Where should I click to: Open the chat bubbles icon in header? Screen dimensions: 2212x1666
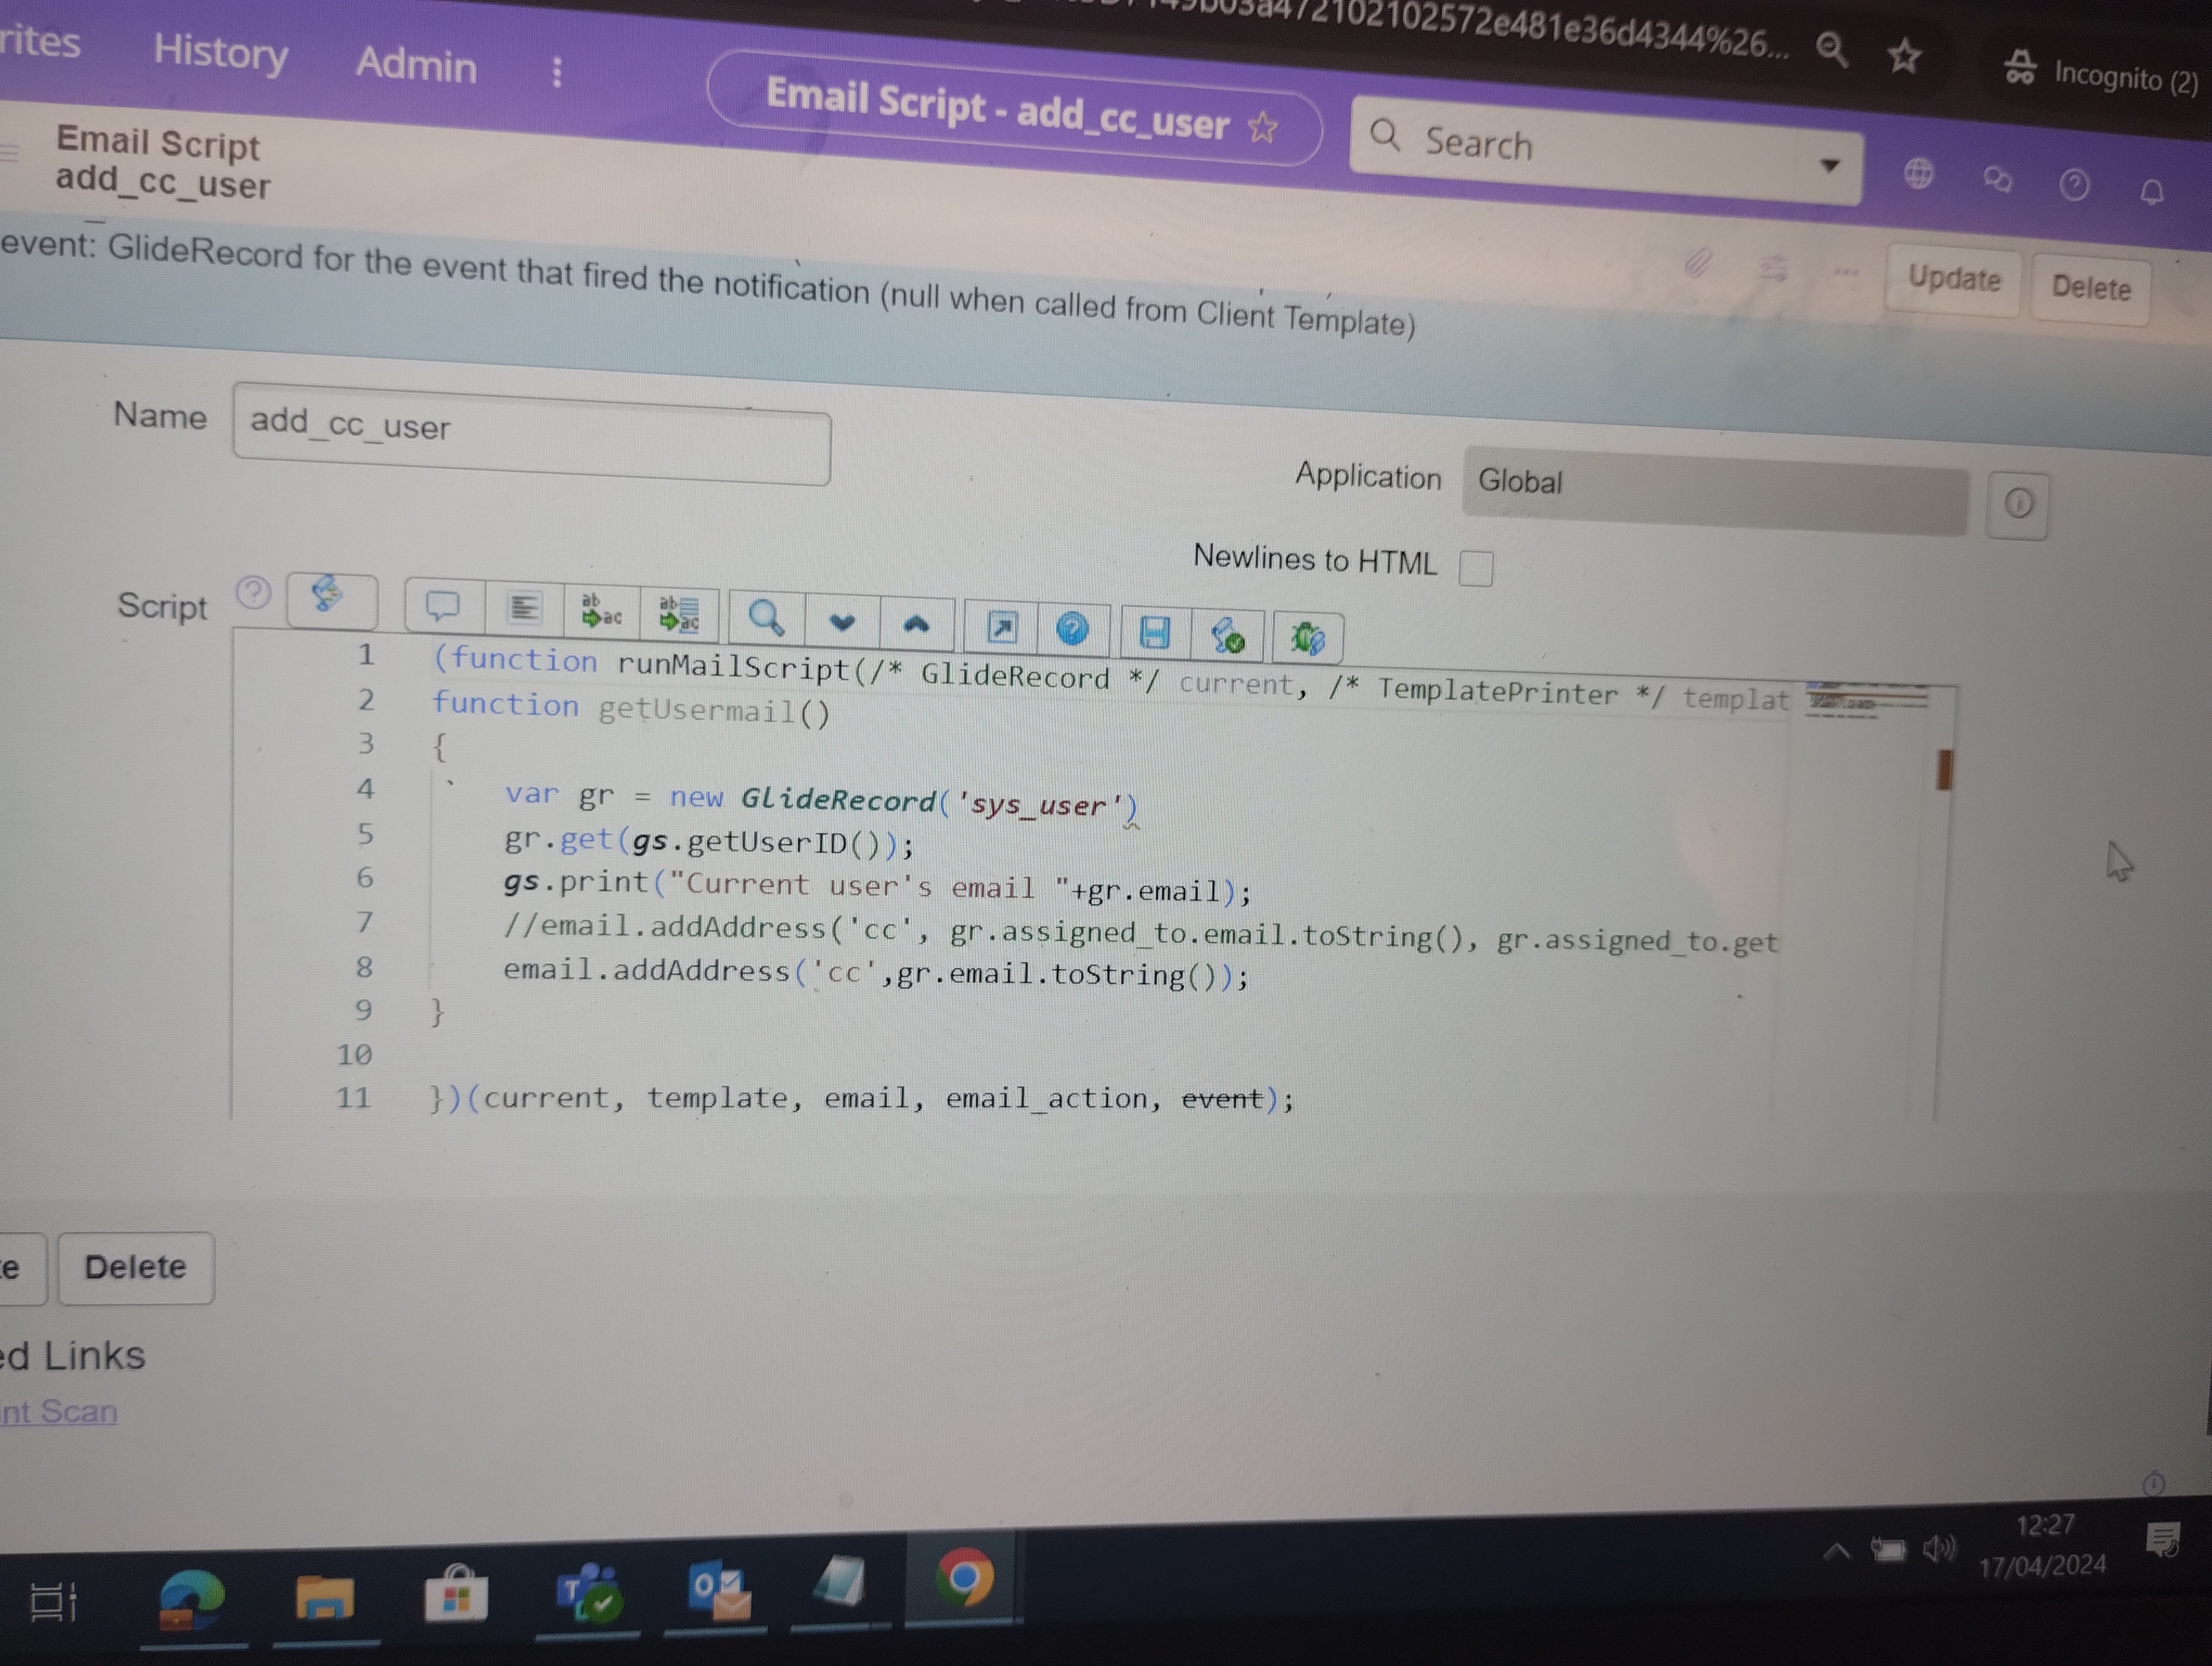[x=1997, y=180]
